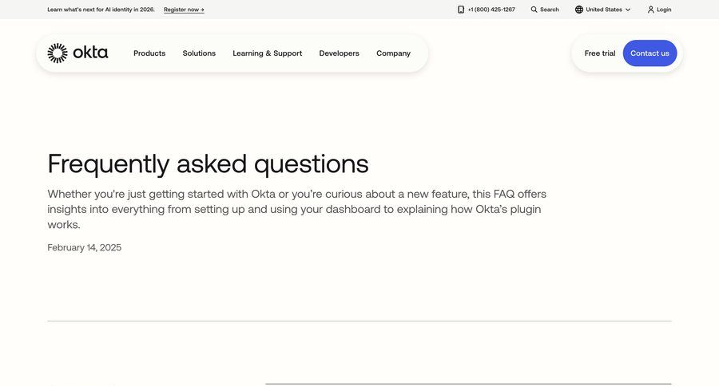Click the okta wordmark text
The image size is (719, 386).
coord(90,53)
